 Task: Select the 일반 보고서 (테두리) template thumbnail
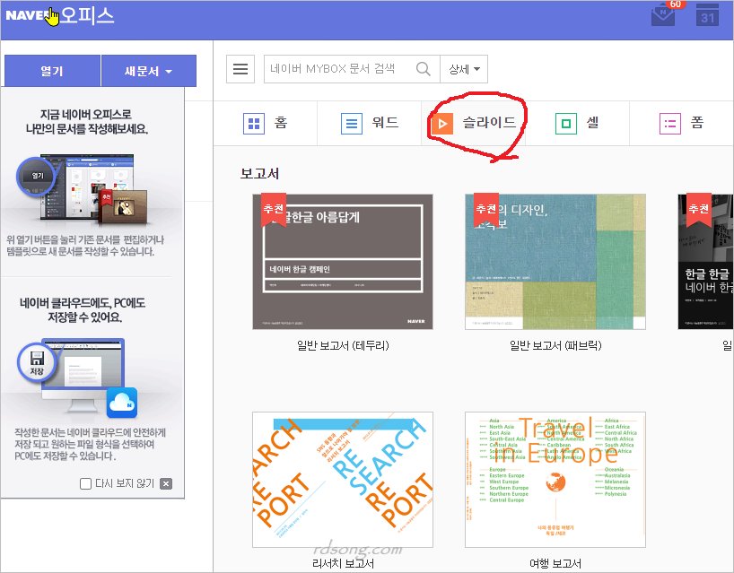tap(342, 261)
